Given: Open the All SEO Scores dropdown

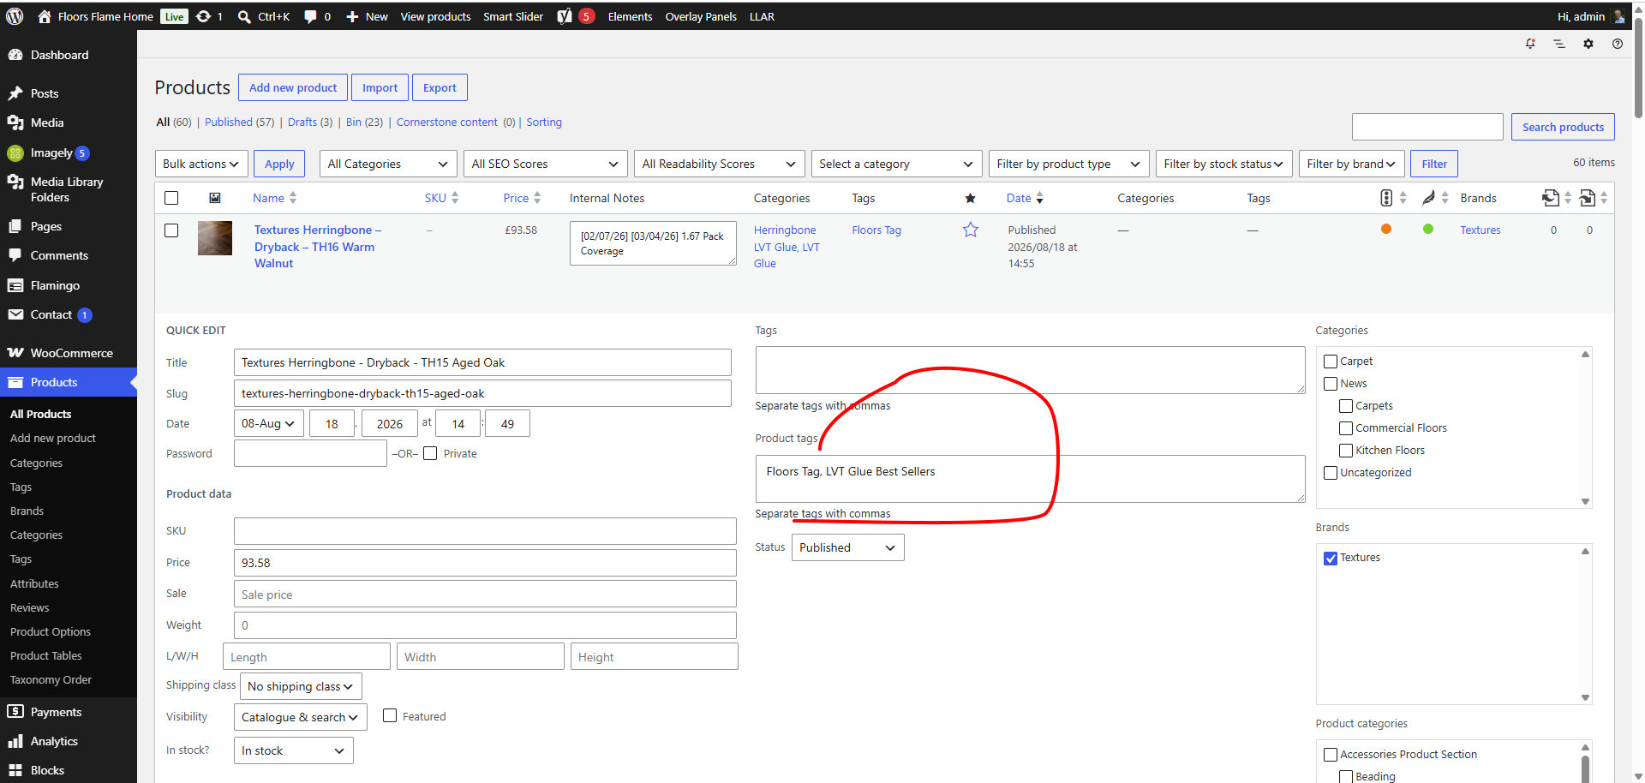Looking at the screenshot, I should (x=545, y=164).
